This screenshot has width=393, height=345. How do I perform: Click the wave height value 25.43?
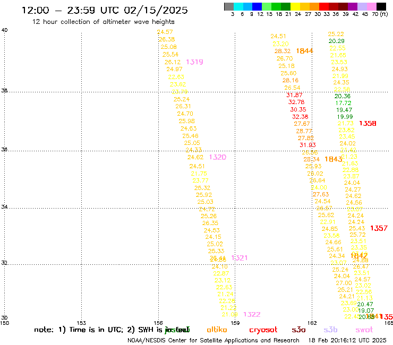357,228
